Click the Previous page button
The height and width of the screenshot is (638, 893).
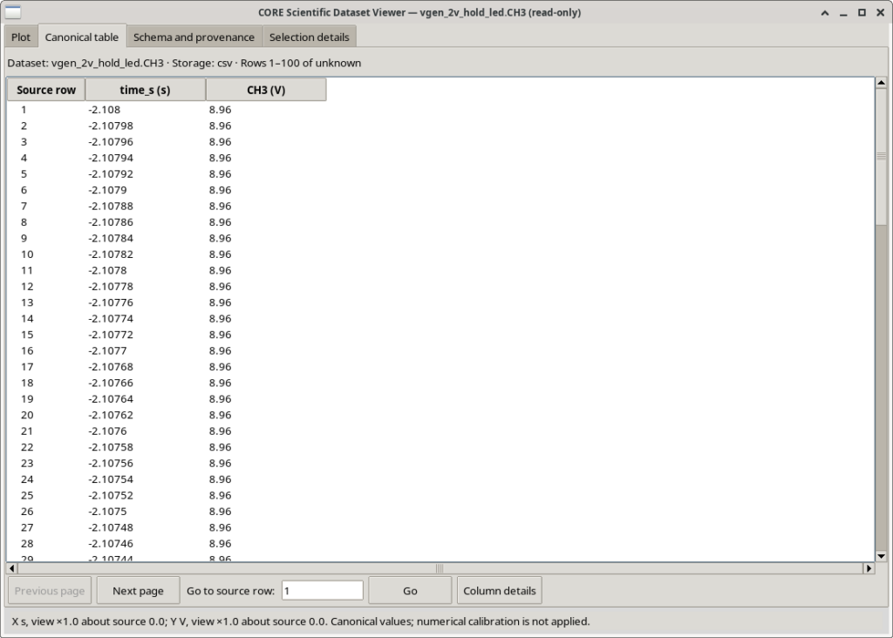[x=50, y=591]
